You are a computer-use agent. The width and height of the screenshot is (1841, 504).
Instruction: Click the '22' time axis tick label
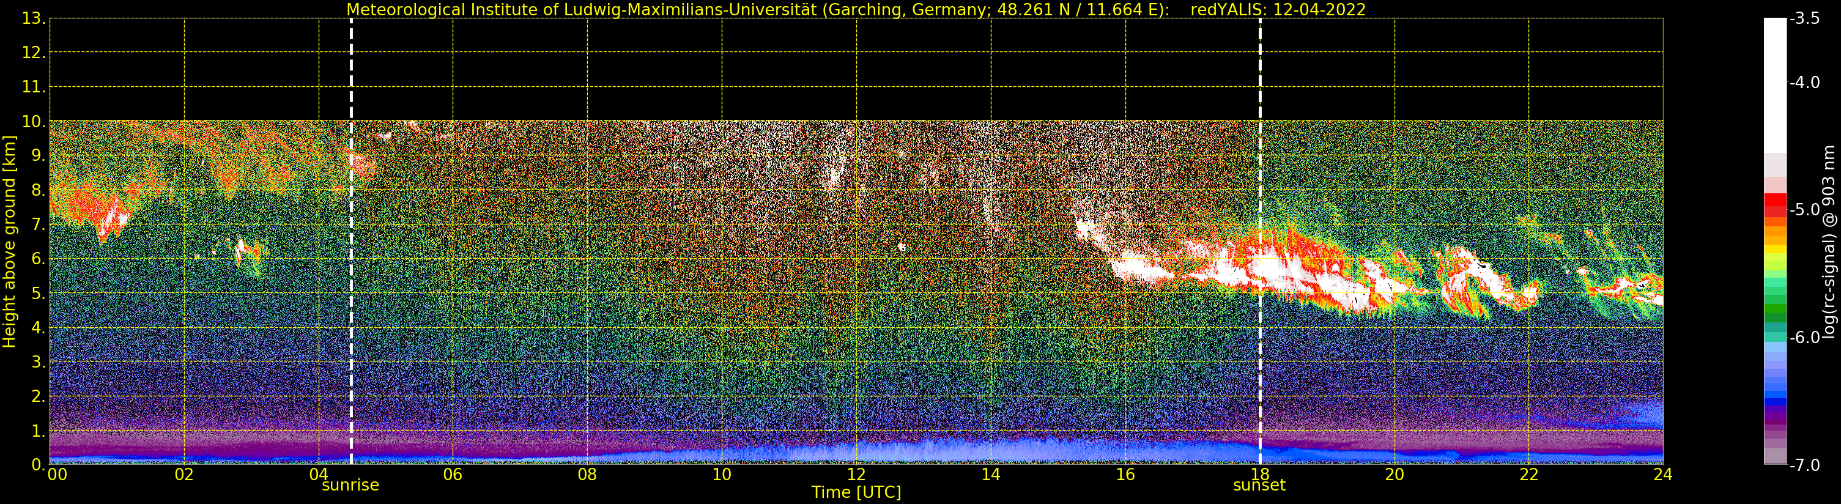point(1528,475)
